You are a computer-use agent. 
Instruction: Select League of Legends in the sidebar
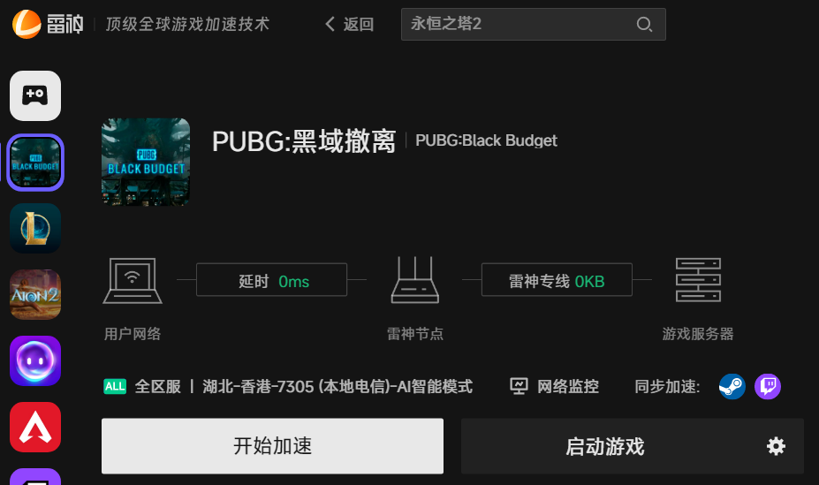(35, 229)
